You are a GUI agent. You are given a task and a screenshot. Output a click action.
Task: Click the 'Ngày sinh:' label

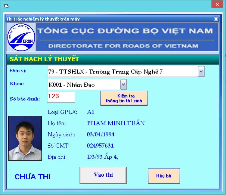tap(61, 134)
